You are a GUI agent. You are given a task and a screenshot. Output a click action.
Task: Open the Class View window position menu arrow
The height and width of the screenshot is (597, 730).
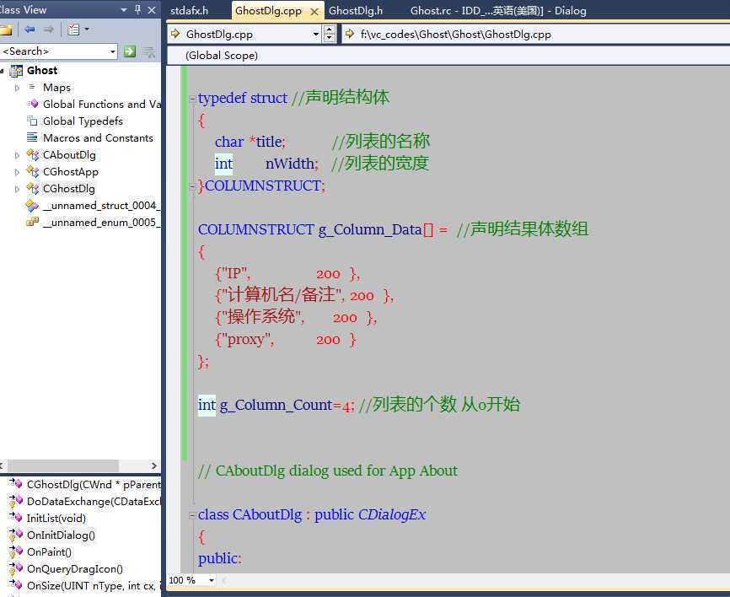point(124,10)
